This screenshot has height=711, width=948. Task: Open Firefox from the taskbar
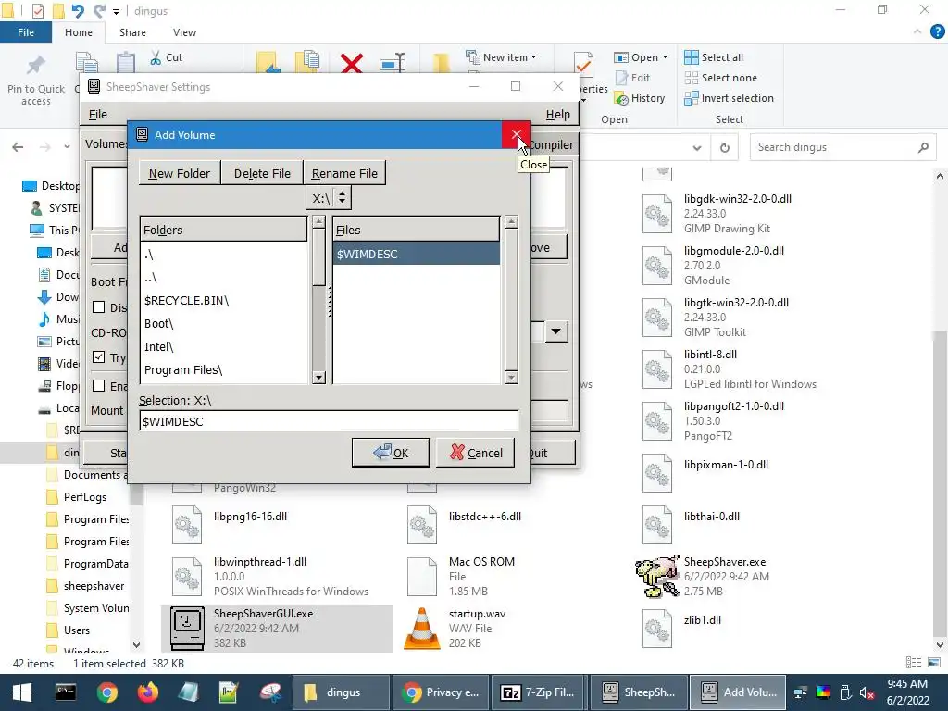click(147, 692)
